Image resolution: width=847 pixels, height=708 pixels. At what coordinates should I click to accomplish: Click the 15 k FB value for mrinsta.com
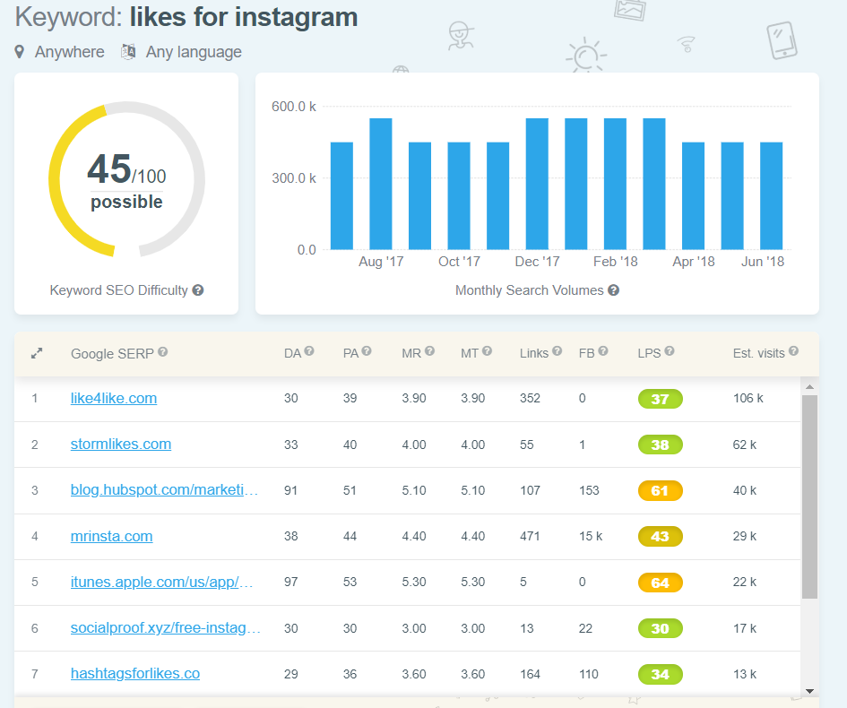point(591,536)
